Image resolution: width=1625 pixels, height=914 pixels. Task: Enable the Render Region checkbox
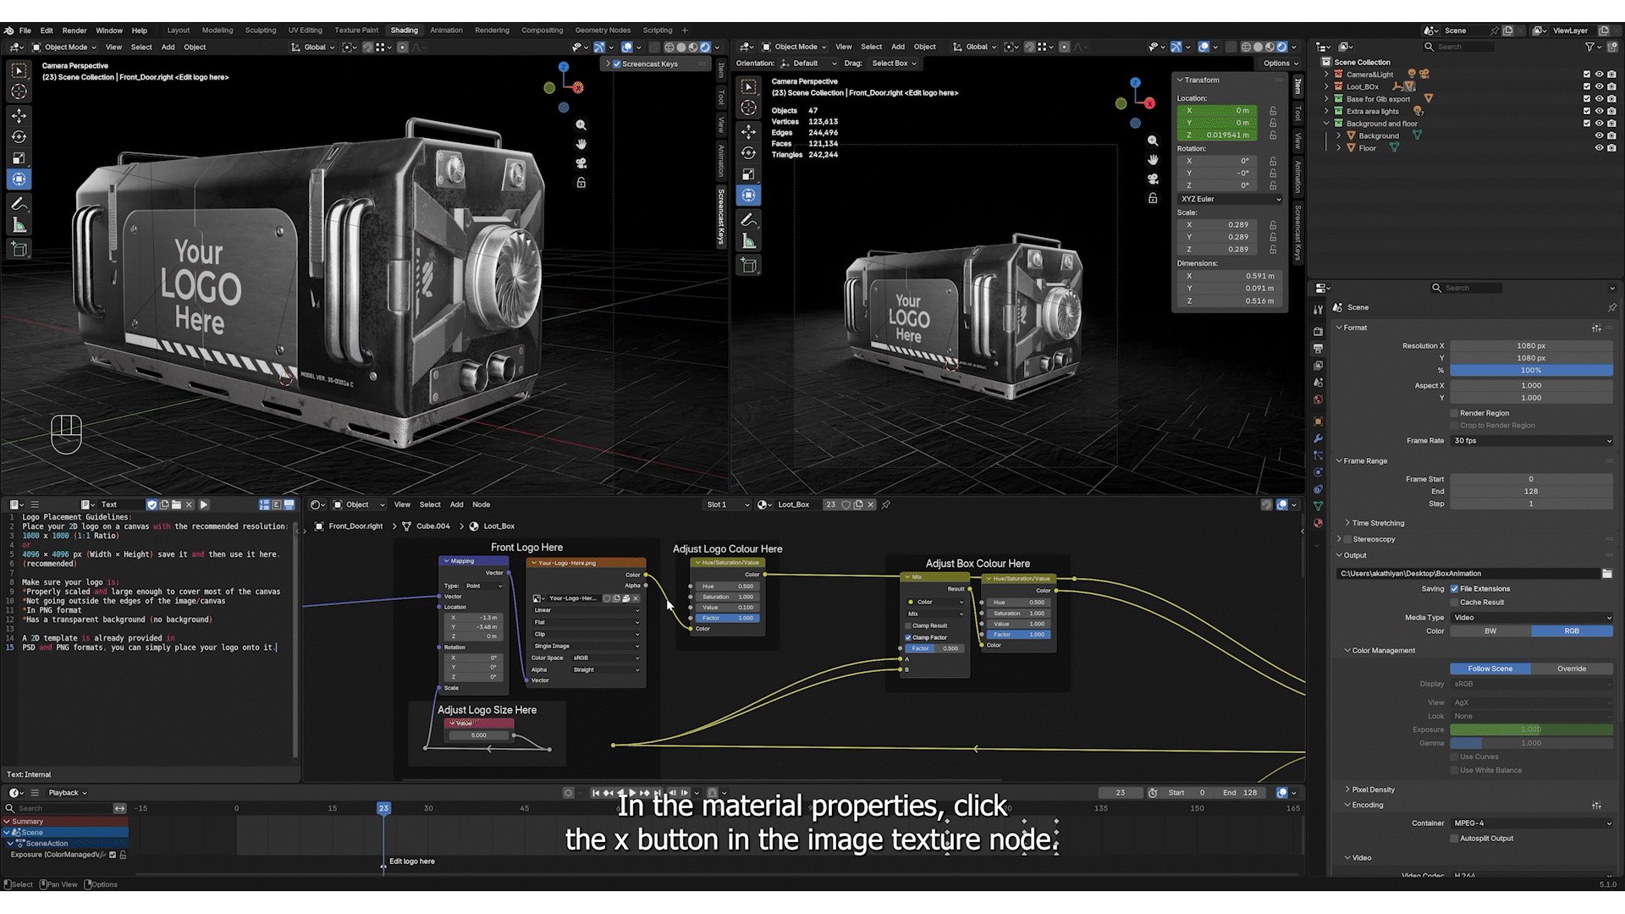point(1454,413)
